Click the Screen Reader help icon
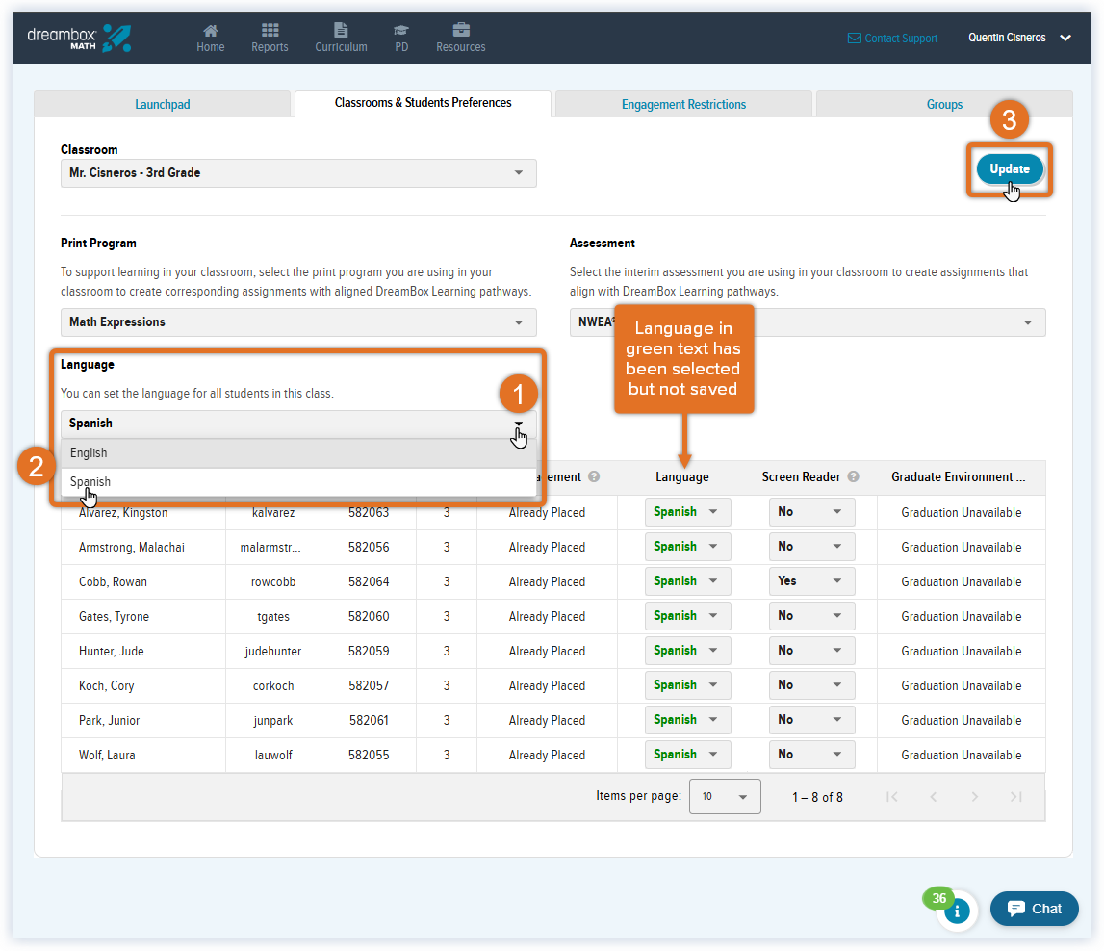The height and width of the screenshot is (951, 1104). (854, 476)
